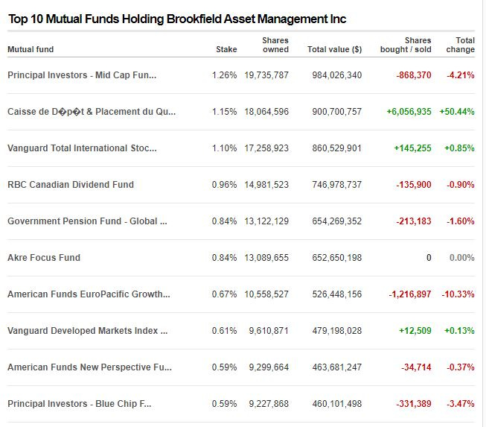Click total change -3.47%
486x427 pixels.
click(x=460, y=404)
